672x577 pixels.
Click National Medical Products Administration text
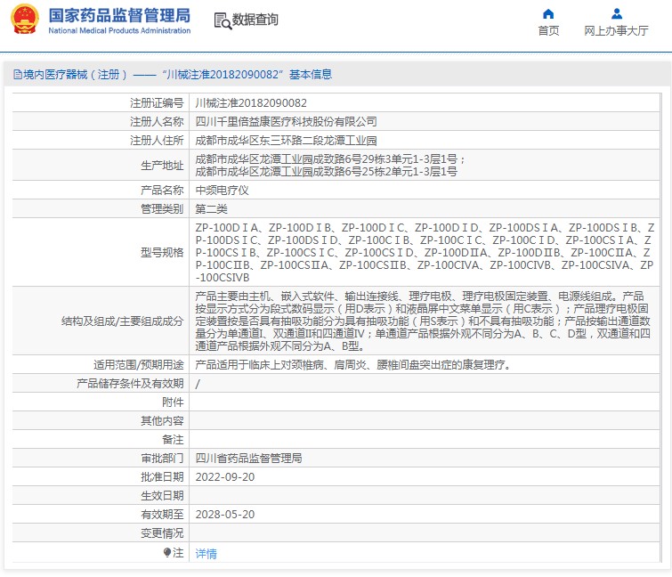(119, 31)
